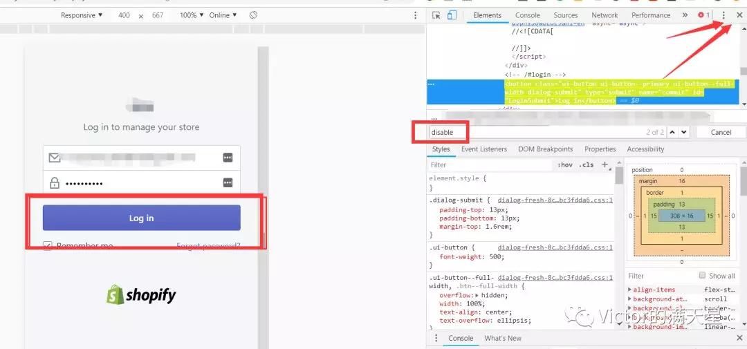This screenshot has height=349, width=747.
Task: Add a new style rule with plus icon
Action: coord(605,164)
